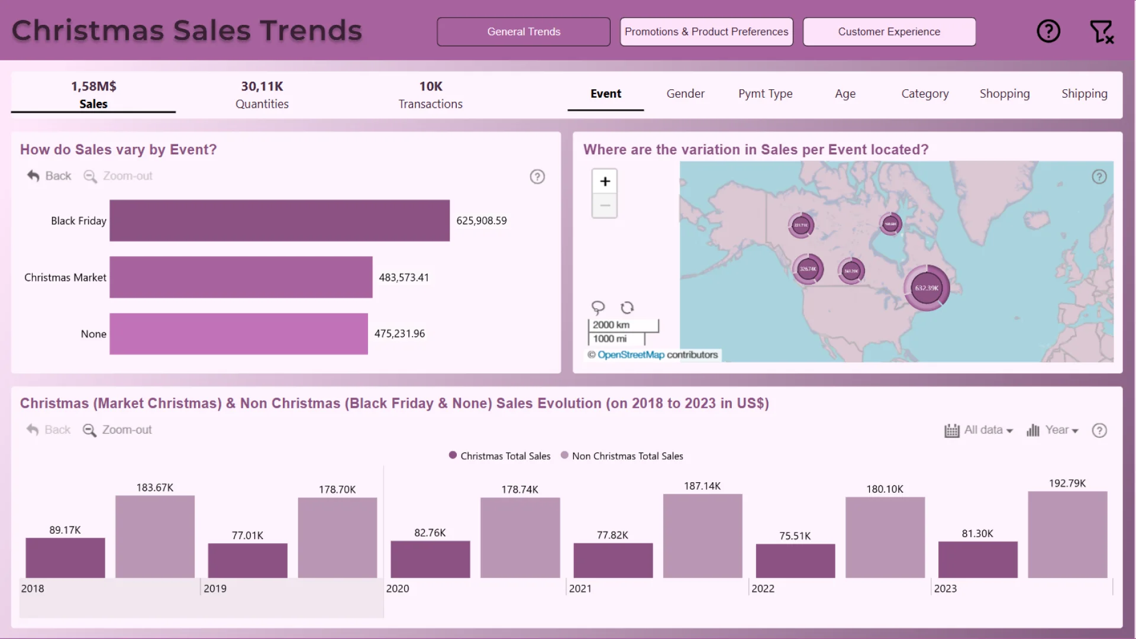The image size is (1136, 639).
Task: Click the Black Friday sales bar
Action: 279,221
